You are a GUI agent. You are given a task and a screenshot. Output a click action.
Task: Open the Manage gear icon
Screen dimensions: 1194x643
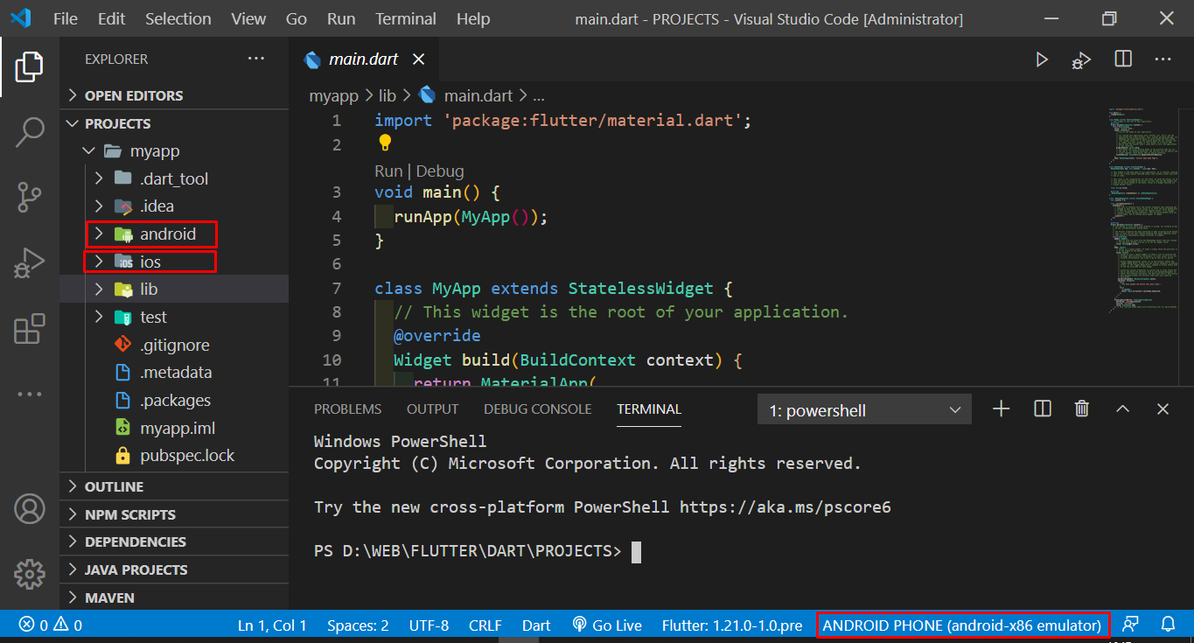click(x=30, y=574)
